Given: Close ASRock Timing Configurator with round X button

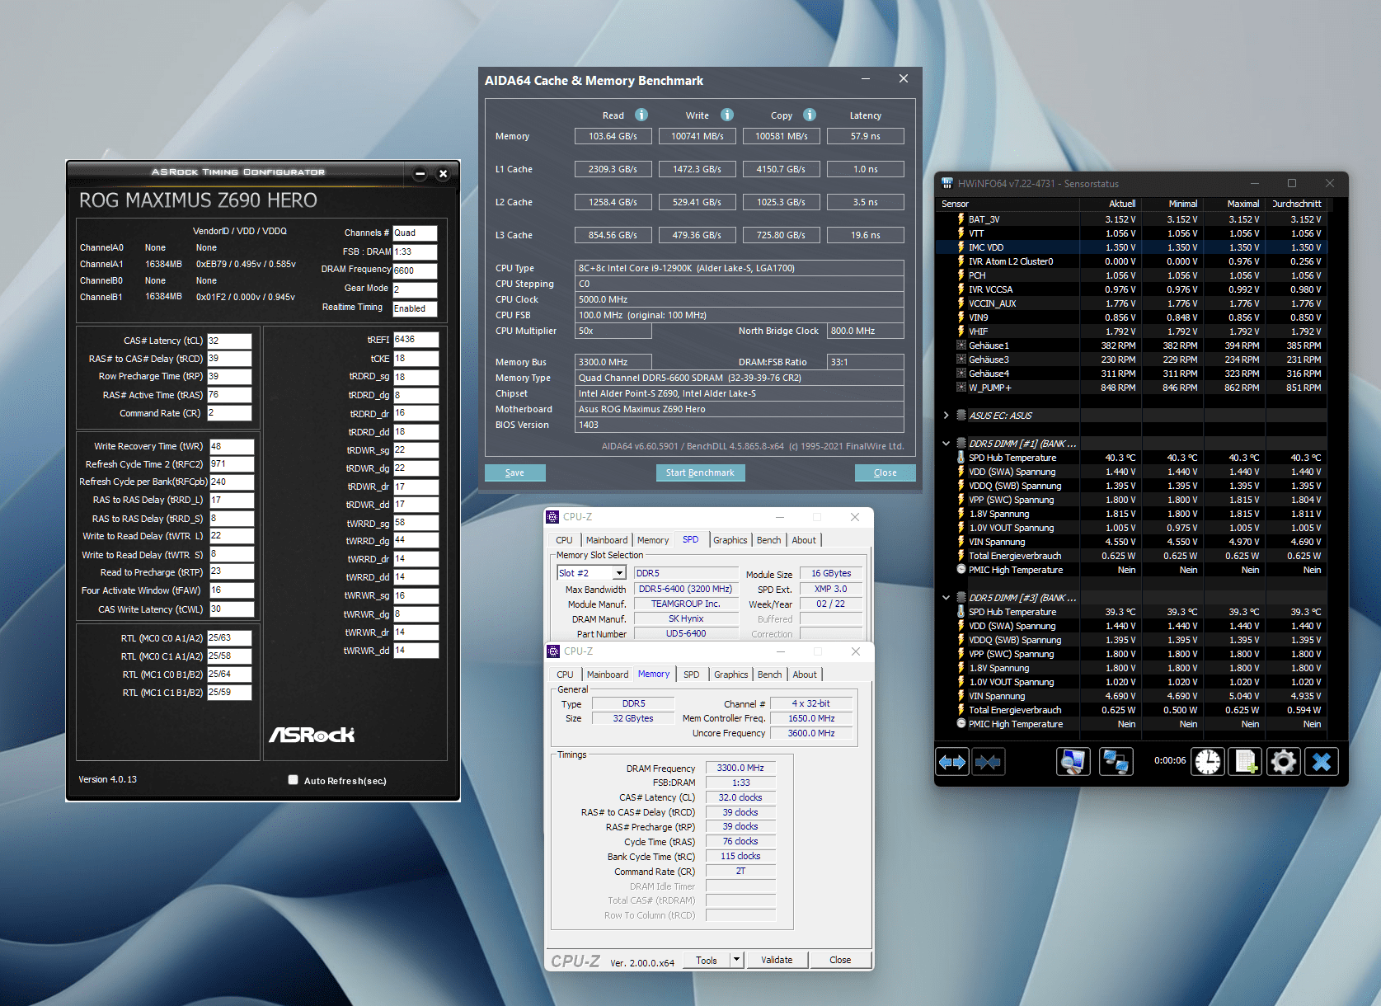Looking at the screenshot, I should (443, 173).
